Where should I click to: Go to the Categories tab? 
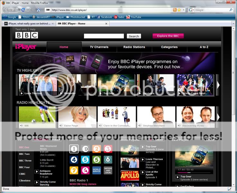[169, 47]
